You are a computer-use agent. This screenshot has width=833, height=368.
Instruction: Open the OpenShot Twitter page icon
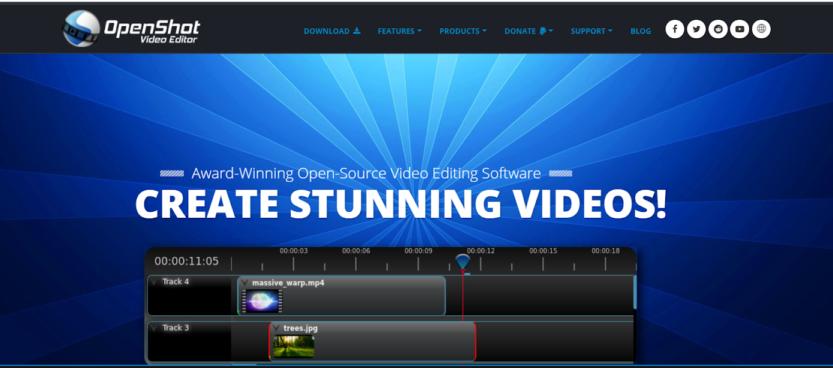[x=696, y=29]
